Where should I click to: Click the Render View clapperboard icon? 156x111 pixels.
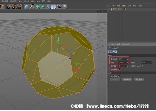9,7
